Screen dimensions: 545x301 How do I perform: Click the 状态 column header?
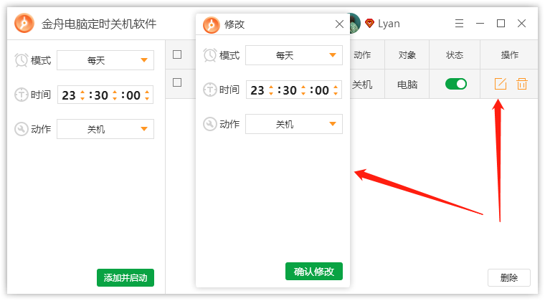[455, 54]
